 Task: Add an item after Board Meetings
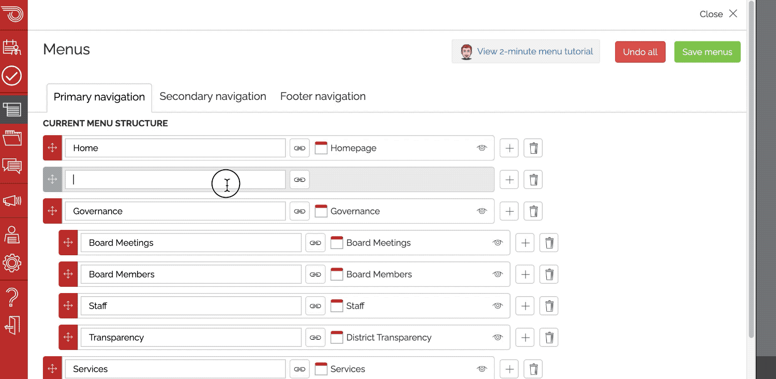(525, 243)
